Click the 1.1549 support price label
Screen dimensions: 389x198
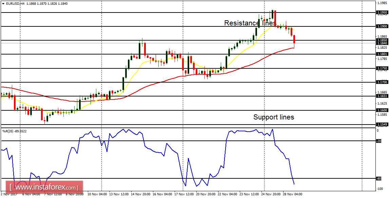coord(382,124)
